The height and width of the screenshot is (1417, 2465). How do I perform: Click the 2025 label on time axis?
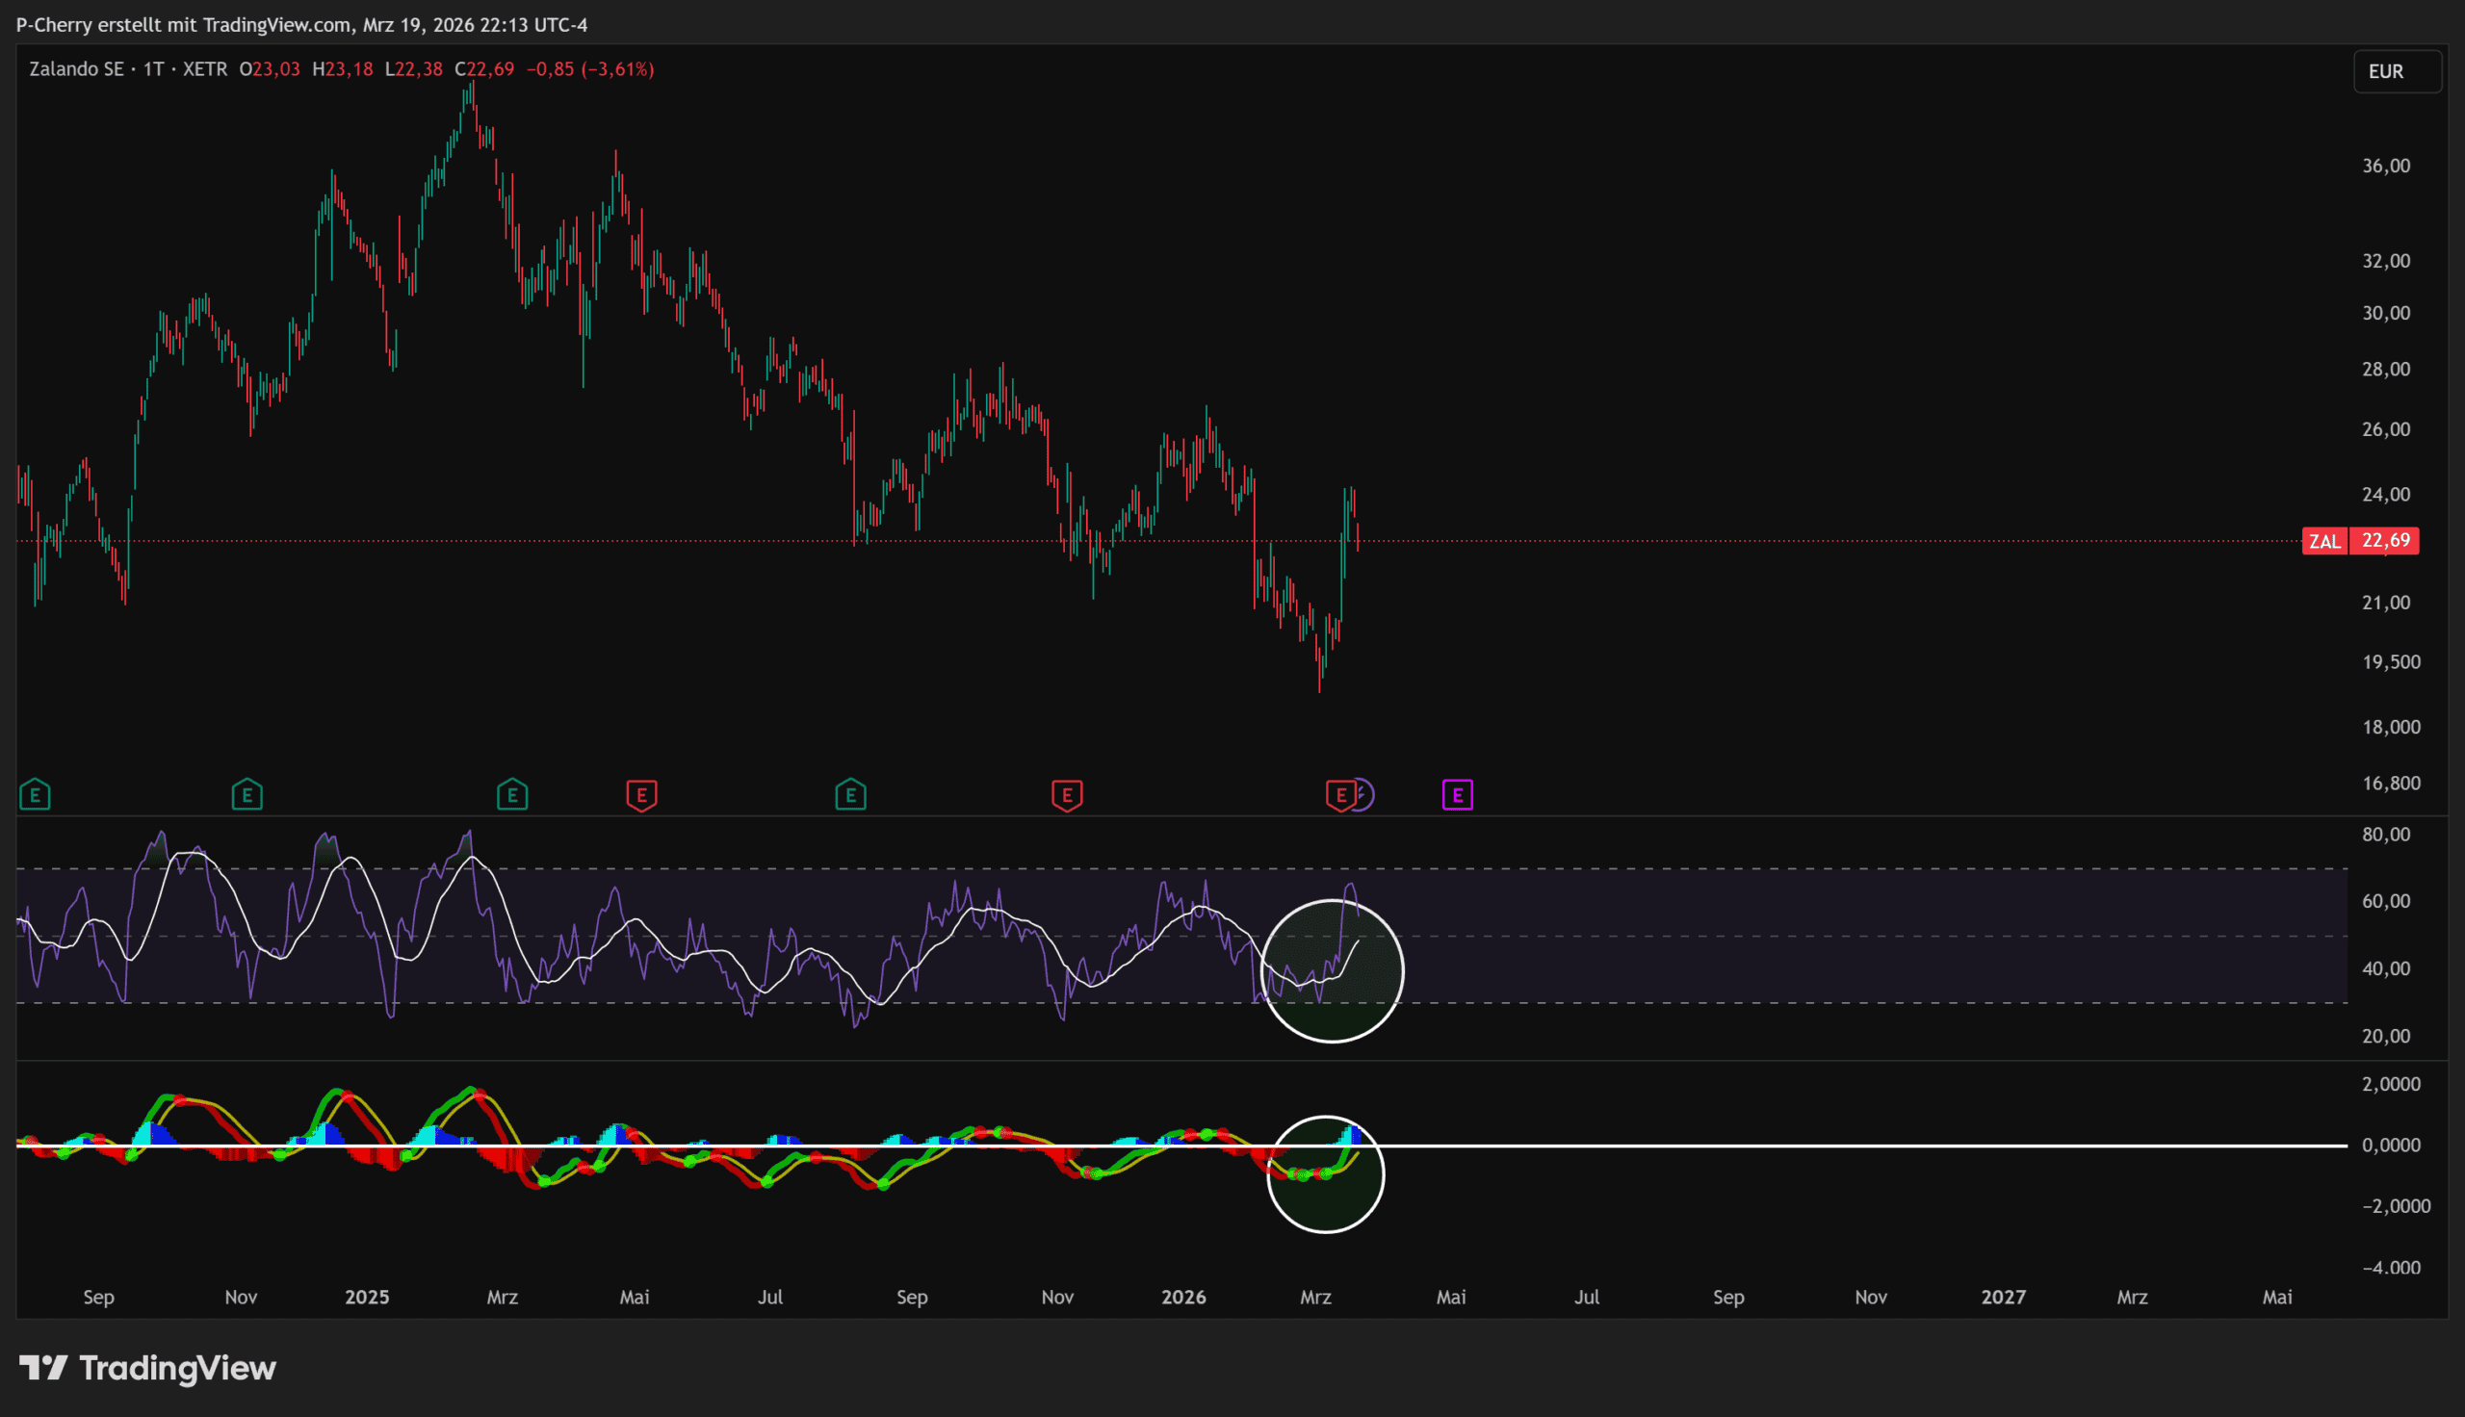[x=367, y=1298]
